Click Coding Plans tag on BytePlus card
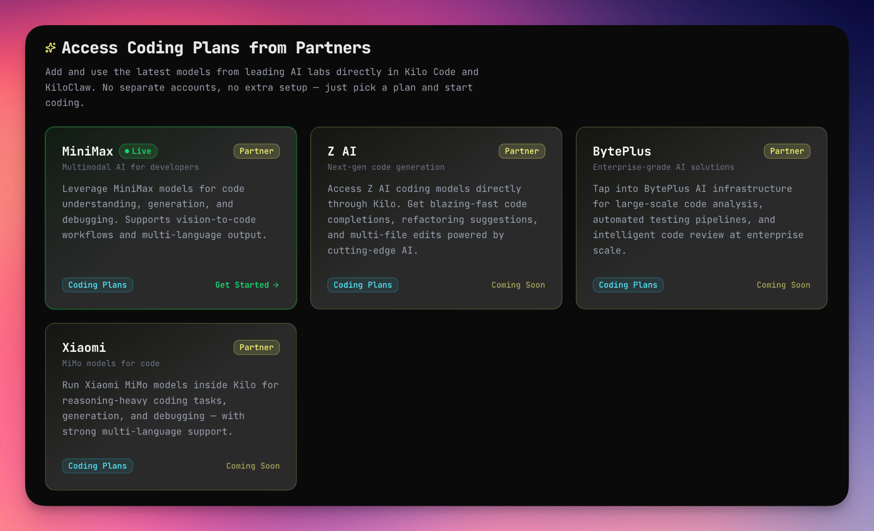This screenshot has height=531, width=874. (628, 285)
